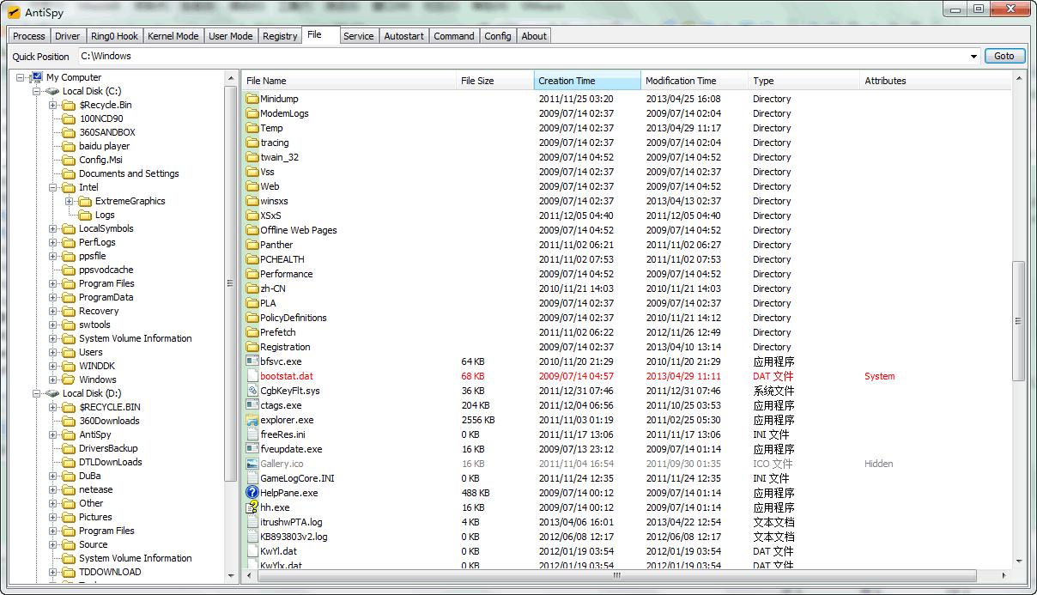Collapse the Intel folder tree node
The image size is (1037, 595).
pyautogui.click(x=53, y=187)
